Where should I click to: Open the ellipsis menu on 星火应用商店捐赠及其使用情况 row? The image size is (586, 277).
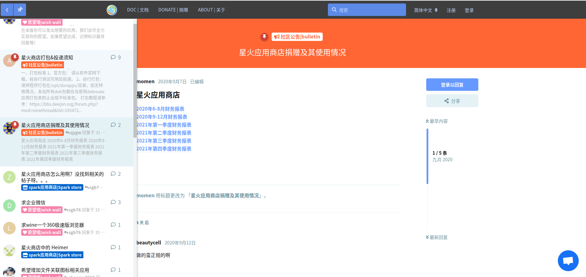pos(103,133)
